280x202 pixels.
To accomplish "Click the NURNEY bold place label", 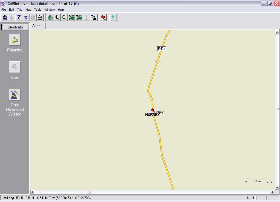I will pos(152,115).
